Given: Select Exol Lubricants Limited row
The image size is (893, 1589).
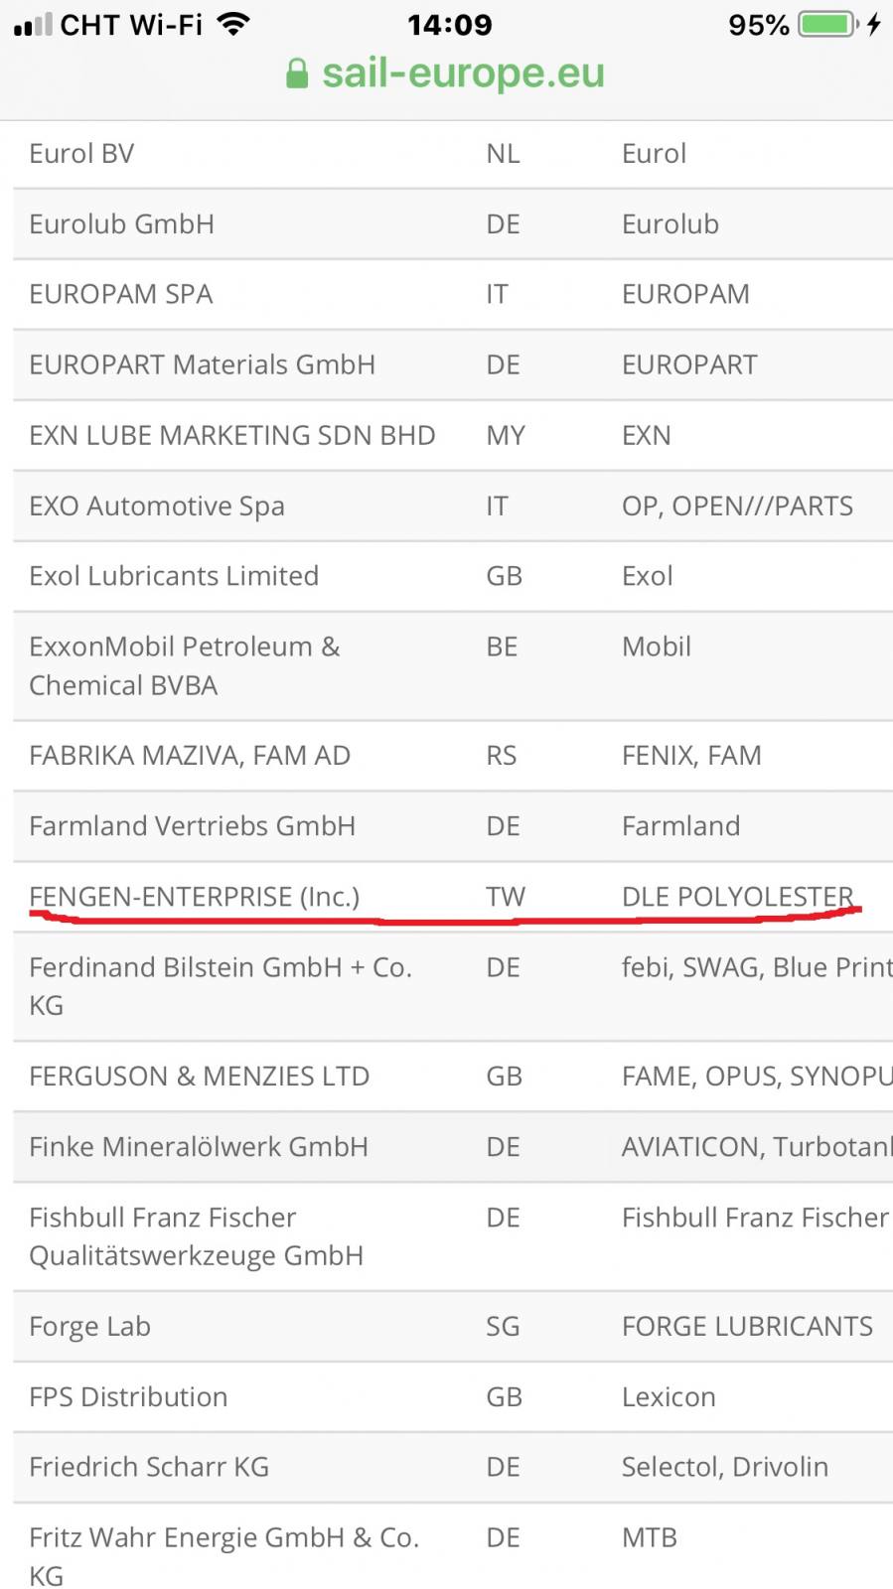Looking at the screenshot, I should tap(174, 576).
